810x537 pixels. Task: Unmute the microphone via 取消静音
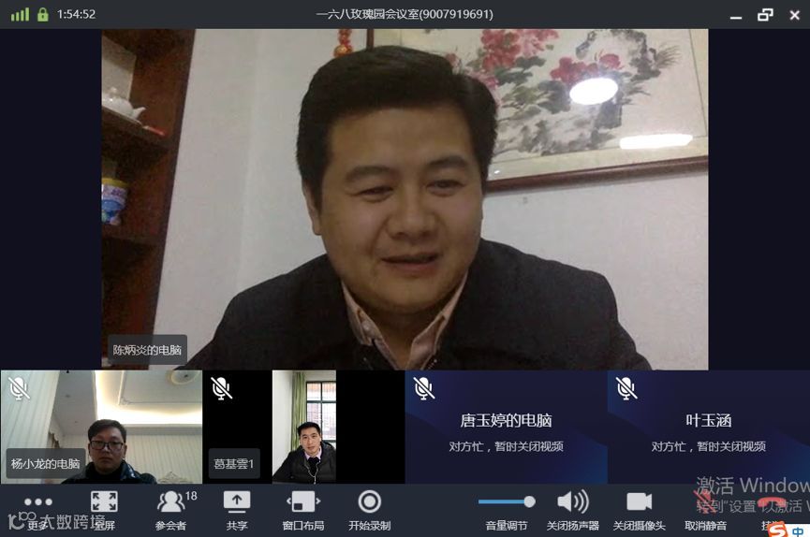pos(705,510)
